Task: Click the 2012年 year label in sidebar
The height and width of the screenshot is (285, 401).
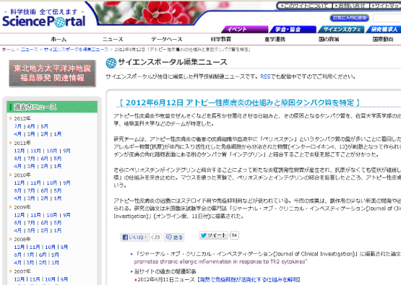Action: pos(22,118)
